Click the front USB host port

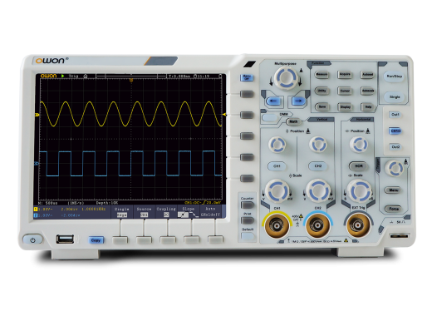[65, 239]
